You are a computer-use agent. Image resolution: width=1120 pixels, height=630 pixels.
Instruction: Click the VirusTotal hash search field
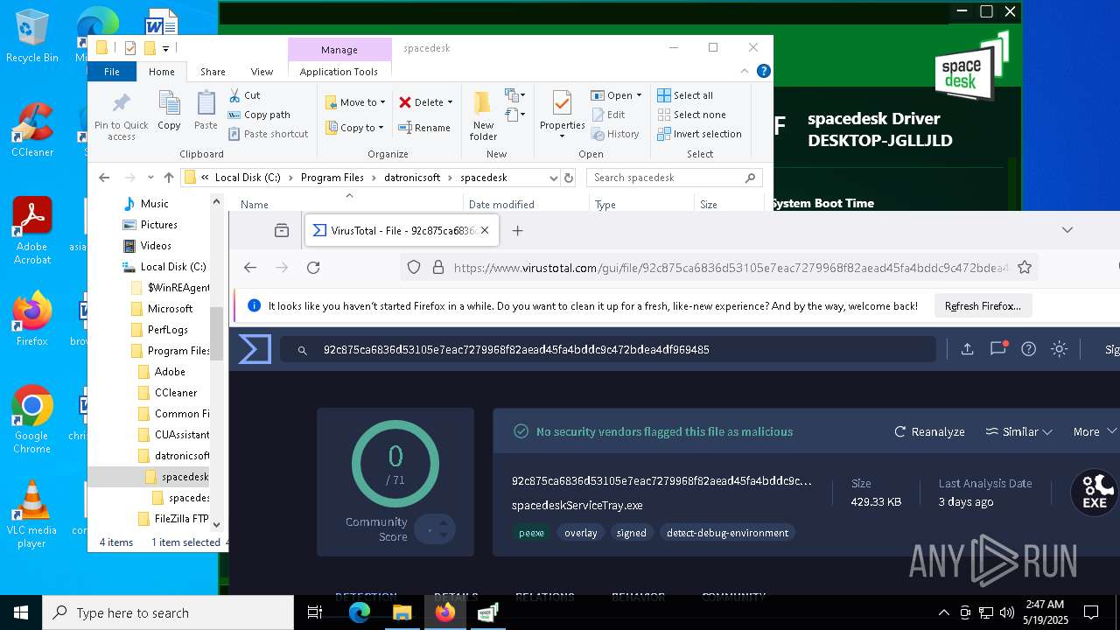click(x=607, y=349)
